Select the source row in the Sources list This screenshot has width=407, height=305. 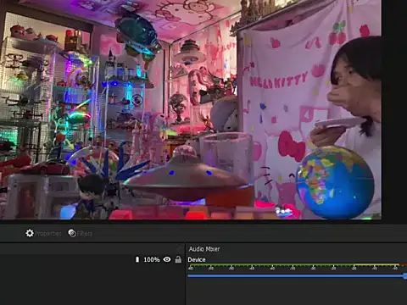(92, 259)
